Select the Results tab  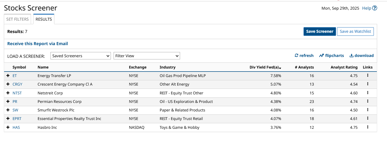point(44,19)
